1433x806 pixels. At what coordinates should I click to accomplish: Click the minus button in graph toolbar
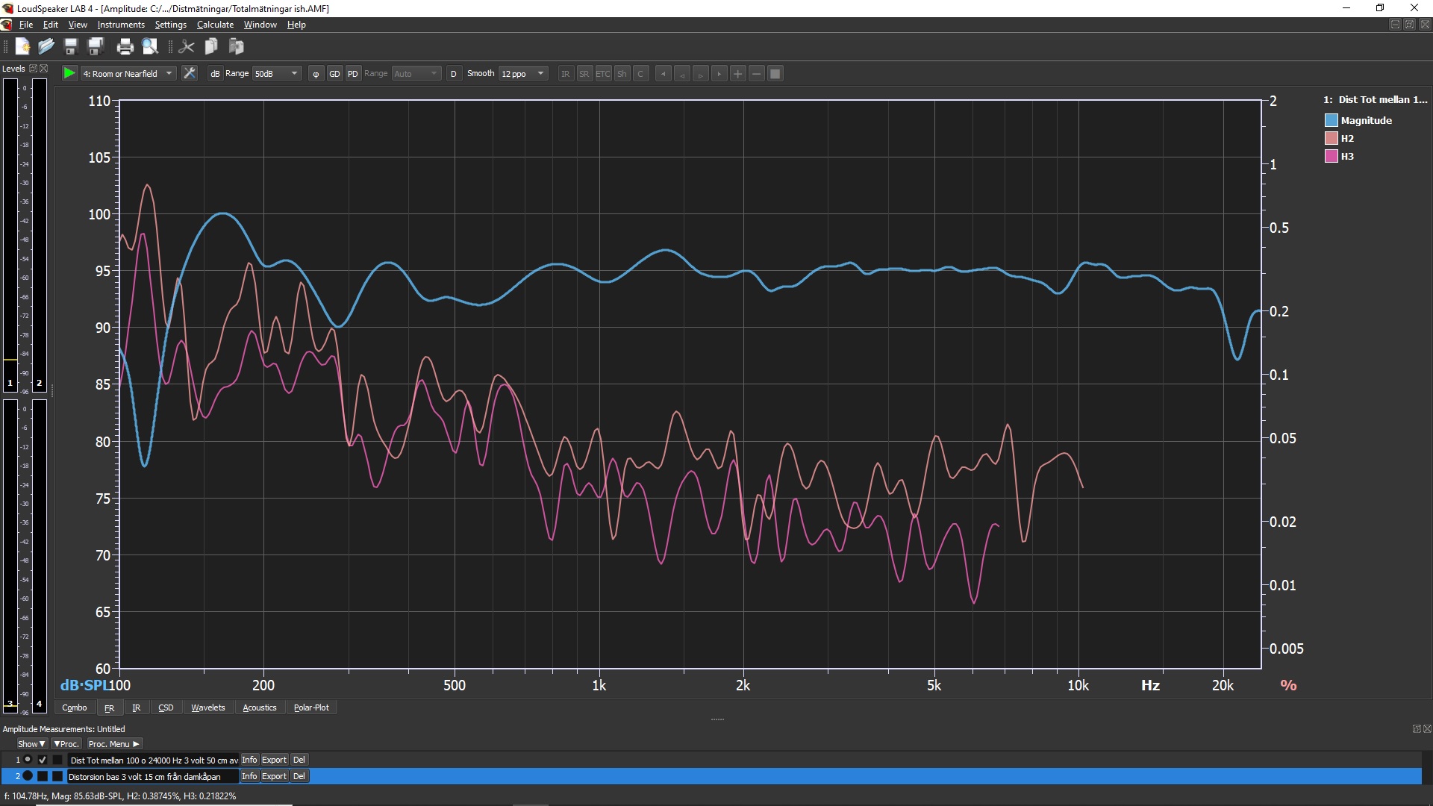pyautogui.click(x=756, y=73)
